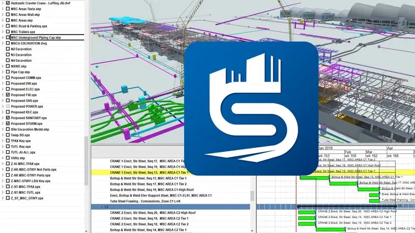
Task: Uncheck the Proposed FW.spx checkbox
Action: click(x=8, y=95)
